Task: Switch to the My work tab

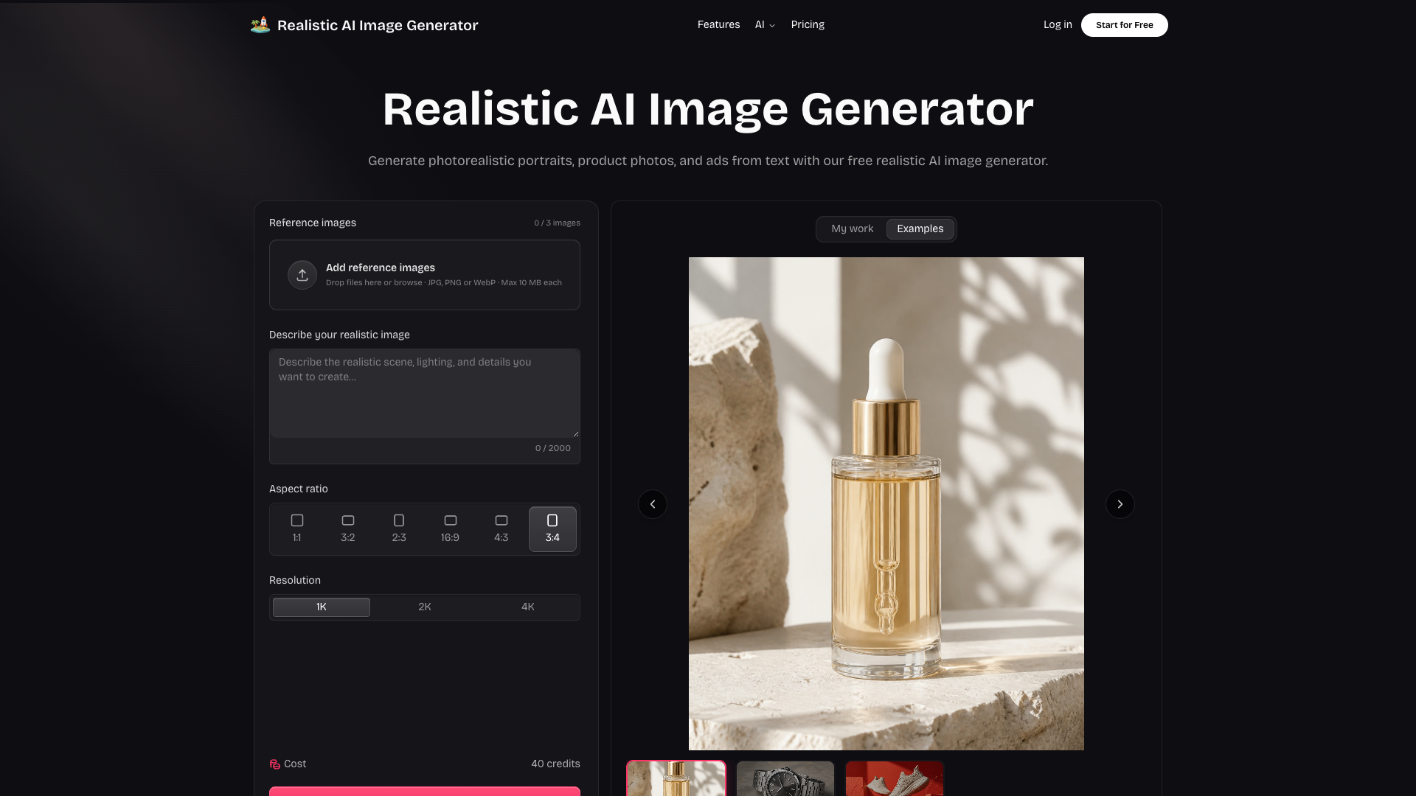Action: pos(852,228)
